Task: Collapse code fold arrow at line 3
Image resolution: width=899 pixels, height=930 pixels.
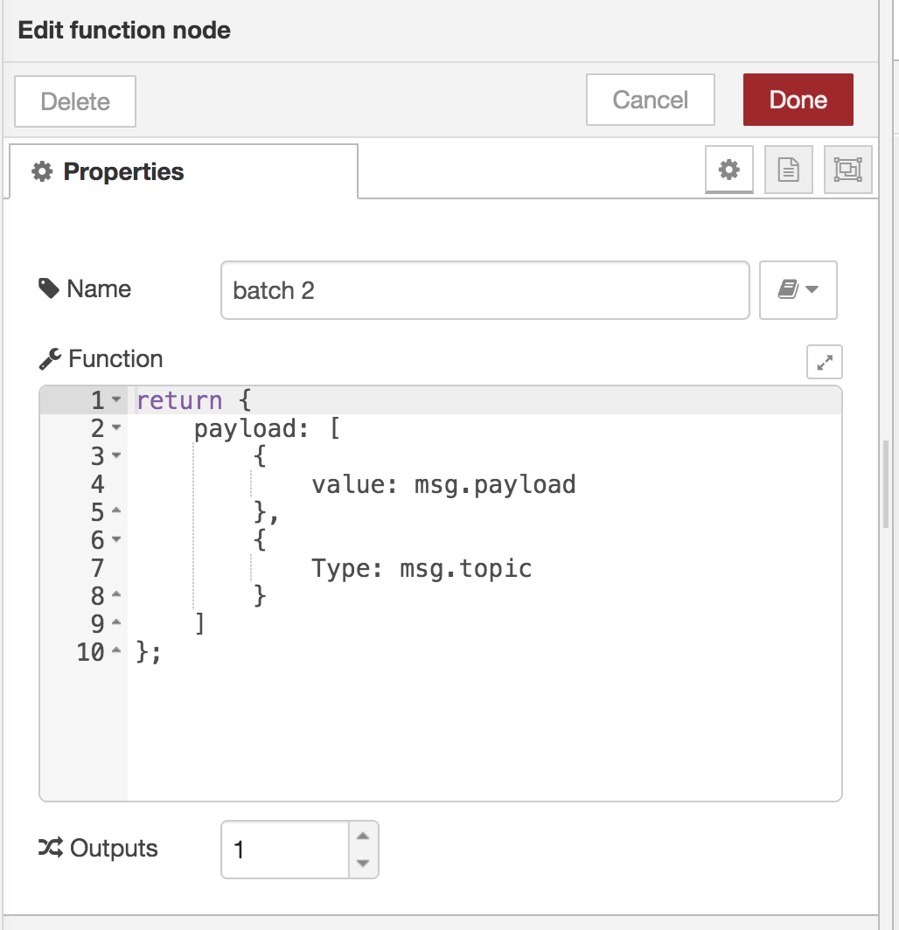Action: (x=117, y=457)
